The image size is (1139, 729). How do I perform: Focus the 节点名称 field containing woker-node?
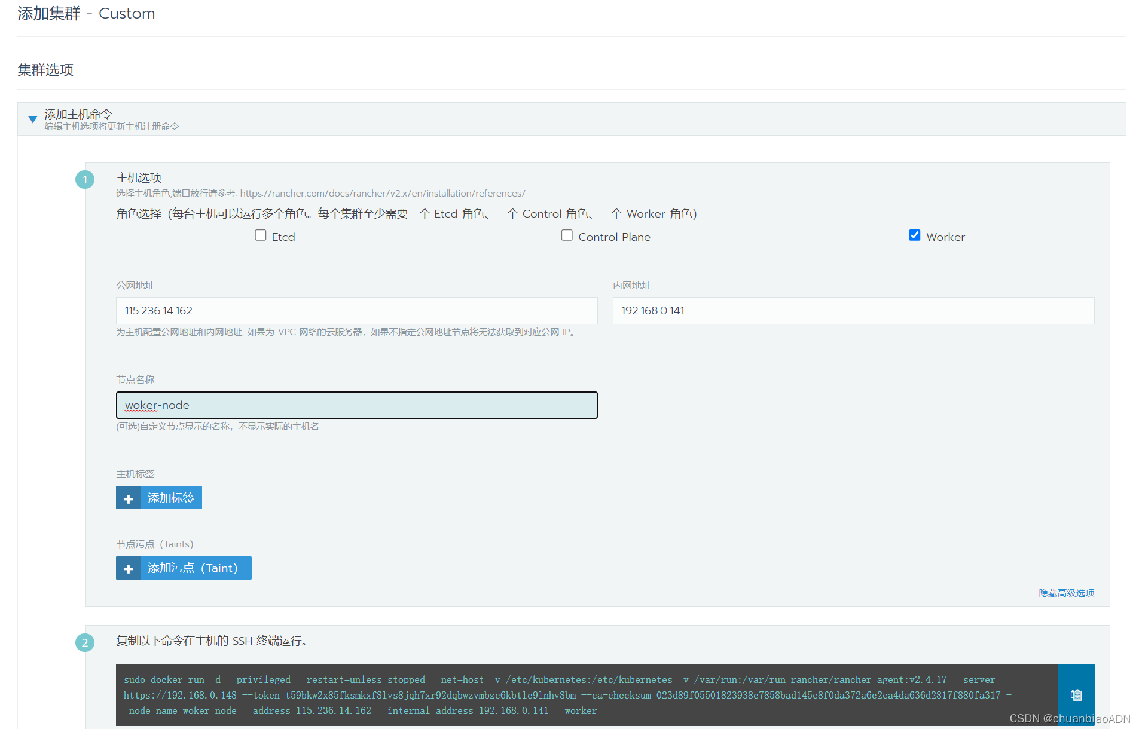pyautogui.click(x=356, y=405)
